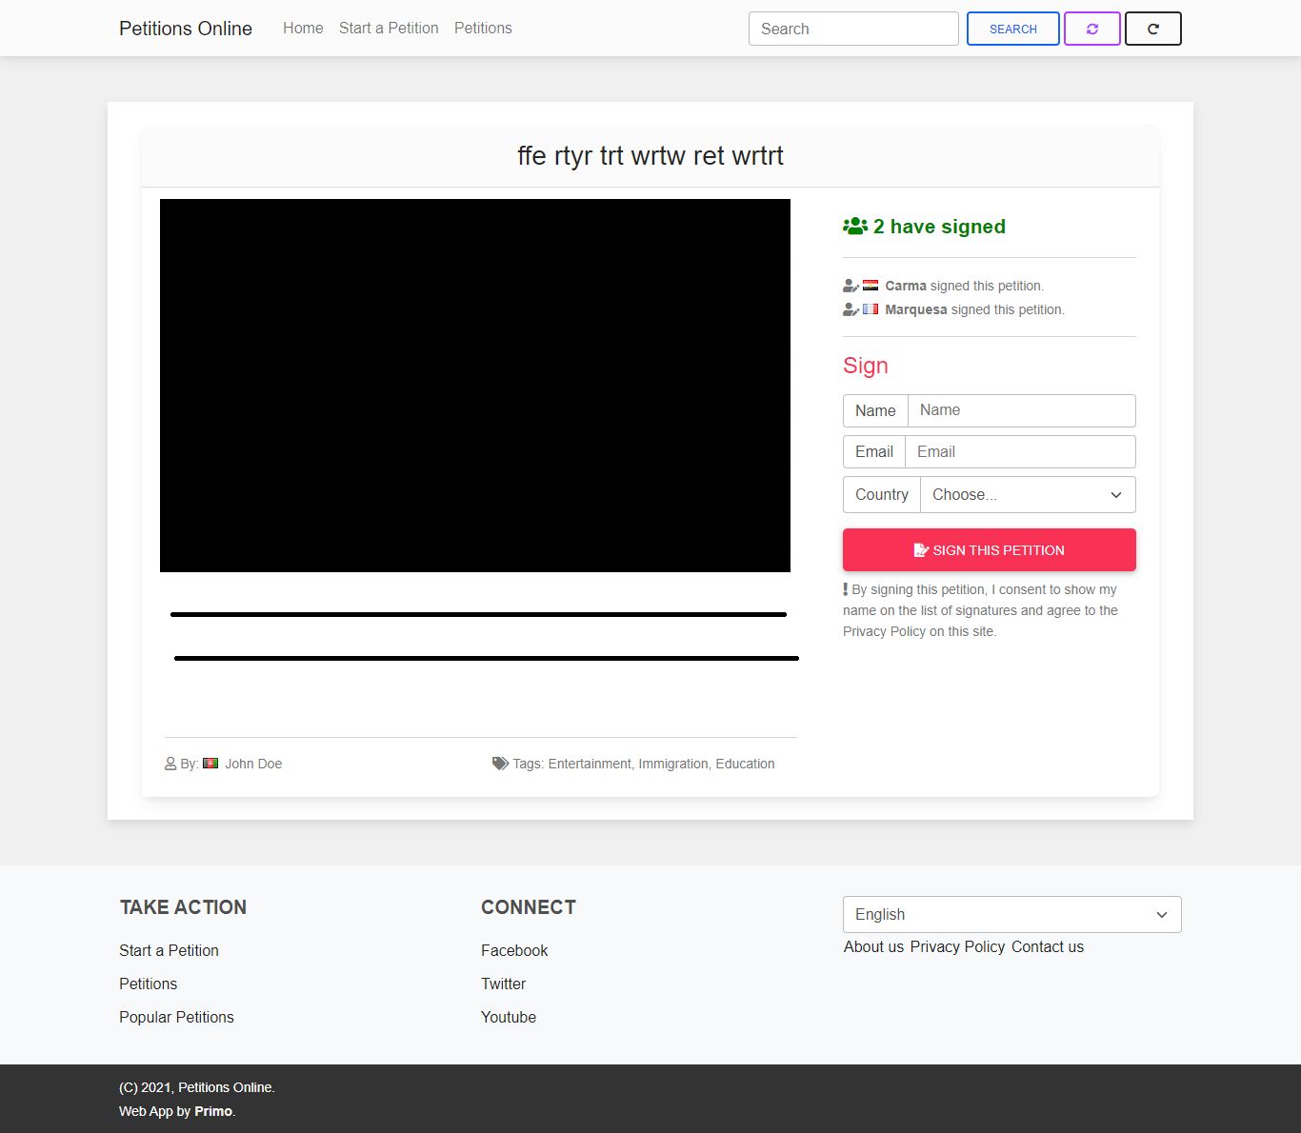Click the top Search text box
Image resolution: width=1301 pixels, height=1133 pixels.
pyautogui.click(x=853, y=29)
